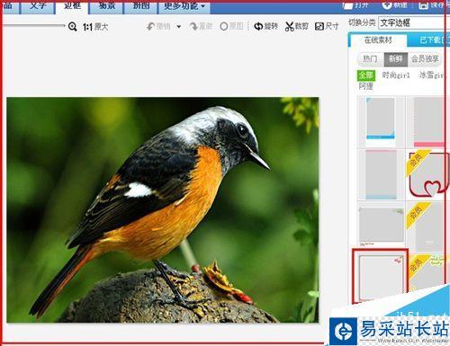
Task: Select the 在线素材 tab
Action: point(378,40)
